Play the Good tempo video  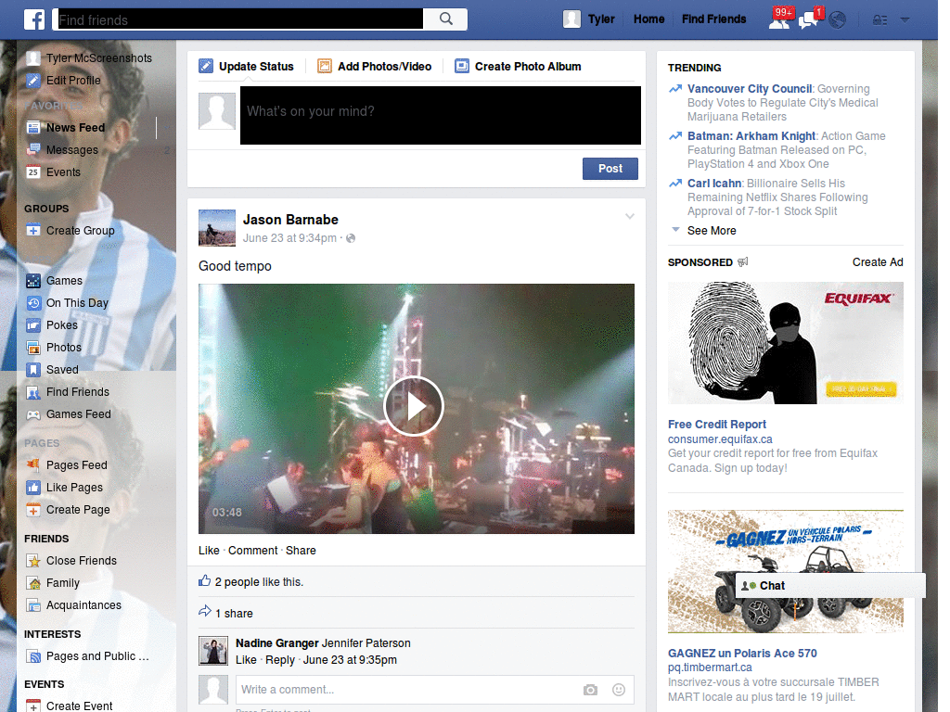[414, 406]
